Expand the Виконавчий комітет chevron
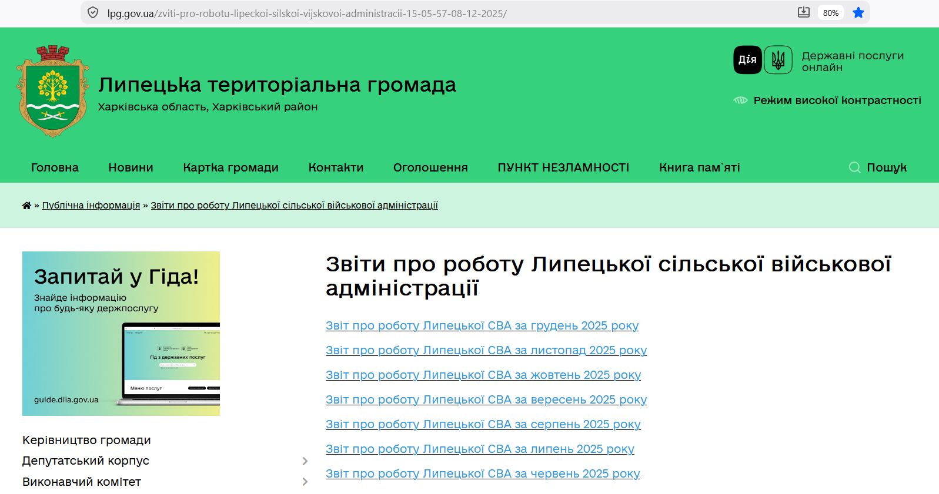This screenshot has height=494, width=939. 305,482
